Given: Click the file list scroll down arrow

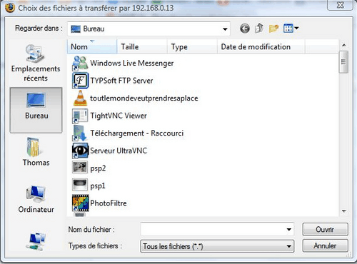Looking at the screenshot, I should click(x=343, y=211).
